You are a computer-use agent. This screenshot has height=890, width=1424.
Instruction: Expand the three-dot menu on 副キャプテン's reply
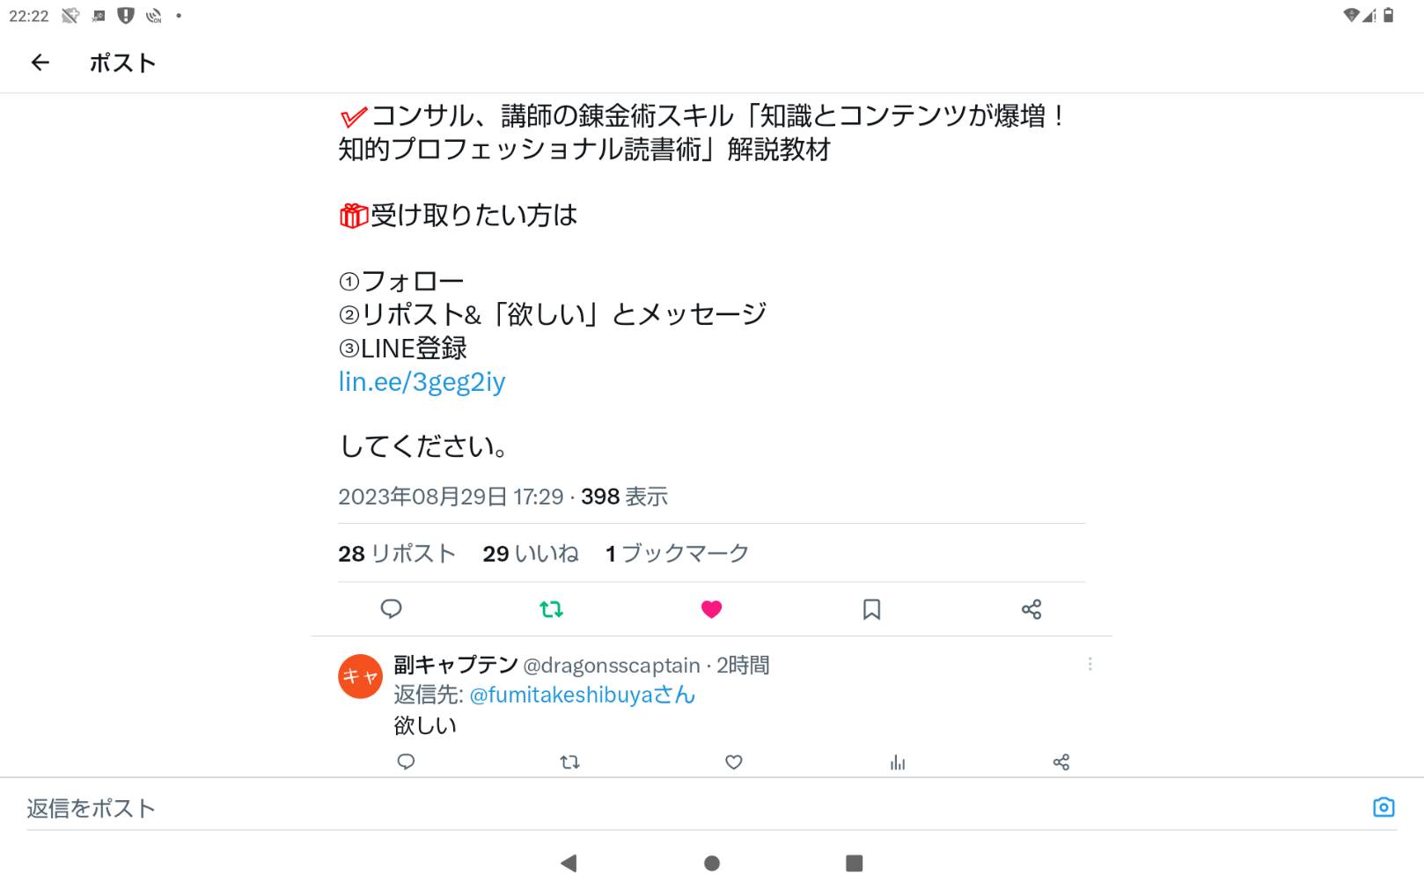tap(1090, 664)
